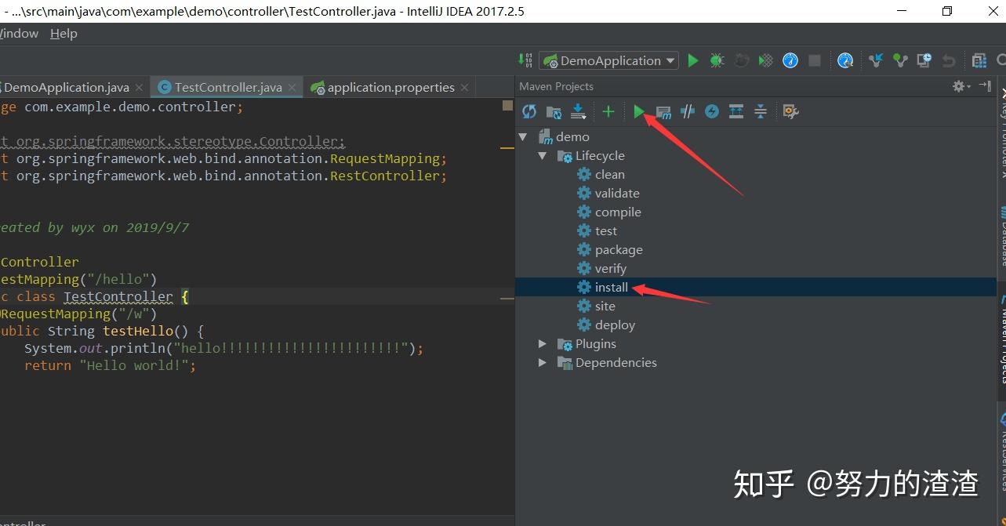Click the TestController class name

(x=118, y=296)
